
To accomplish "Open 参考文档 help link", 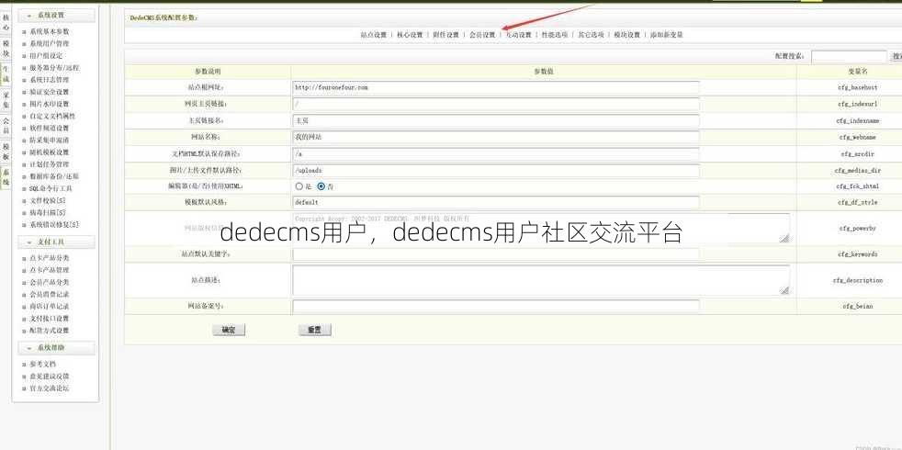I will 42,365.
